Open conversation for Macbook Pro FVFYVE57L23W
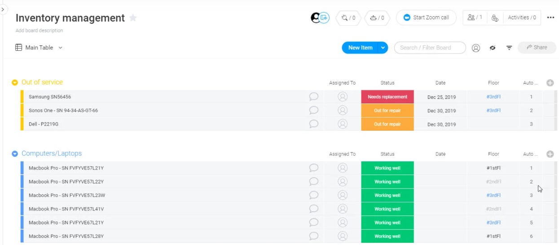This screenshot has height=245, width=559. (x=314, y=195)
